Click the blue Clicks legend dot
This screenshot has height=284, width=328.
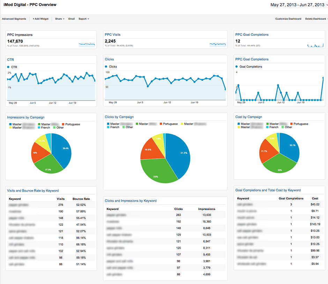point(106,67)
